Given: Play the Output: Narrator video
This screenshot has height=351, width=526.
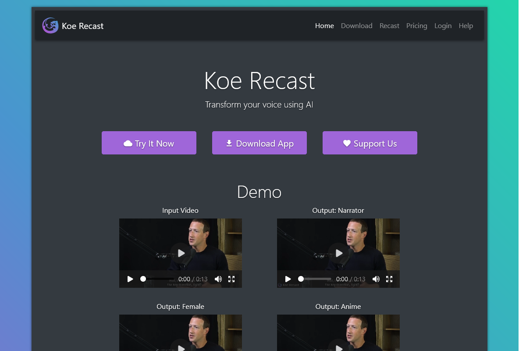Looking at the screenshot, I should [x=338, y=253].
